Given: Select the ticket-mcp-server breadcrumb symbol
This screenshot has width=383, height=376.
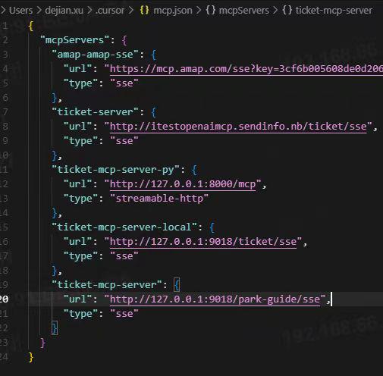Looking at the screenshot, I should tap(334, 11).
